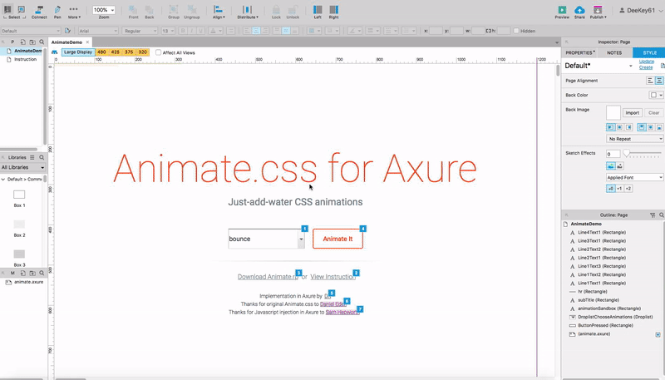
Task: Open the Libraries options menu icon
Action: pyautogui.click(x=32, y=157)
